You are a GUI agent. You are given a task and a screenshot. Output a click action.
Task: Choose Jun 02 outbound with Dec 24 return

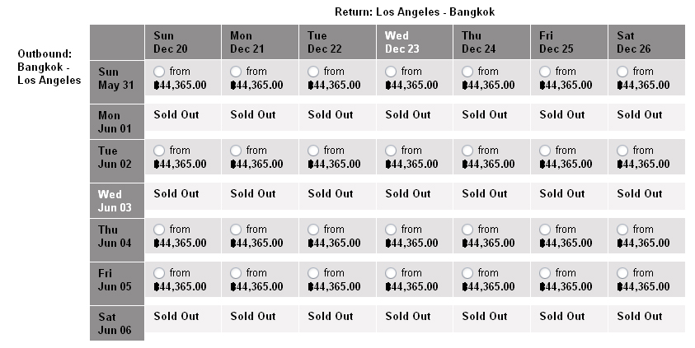click(x=467, y=151)
